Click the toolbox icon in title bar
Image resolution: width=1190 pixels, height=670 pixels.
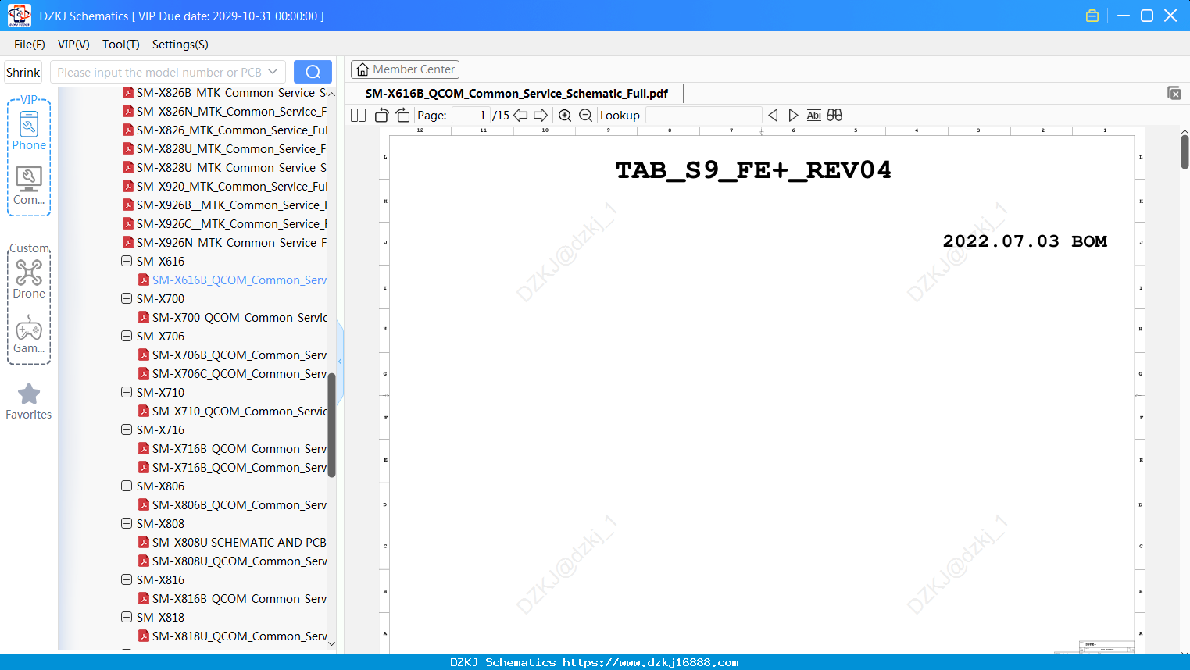point(1092,16)
